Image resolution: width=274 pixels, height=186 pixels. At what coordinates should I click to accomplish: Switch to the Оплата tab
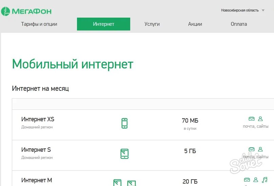[239, 24]
